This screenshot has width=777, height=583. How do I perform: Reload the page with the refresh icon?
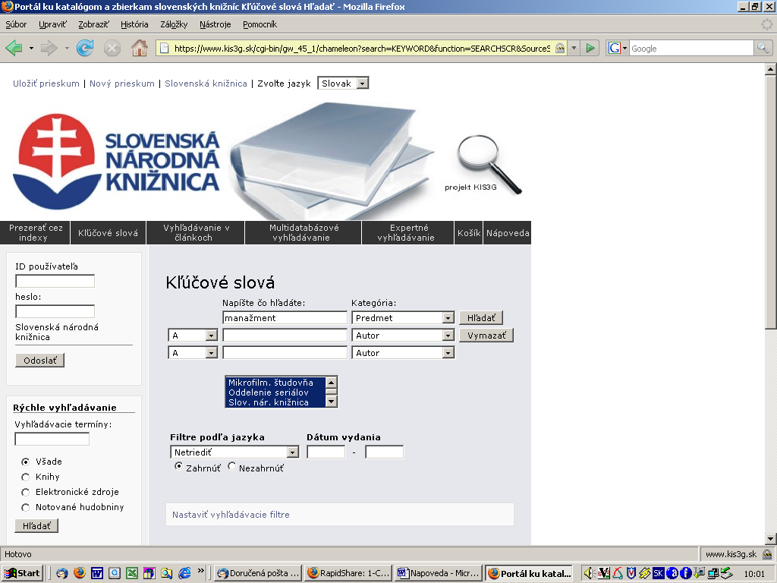85,48
